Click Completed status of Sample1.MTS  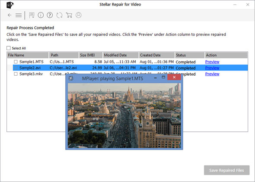[185, 62]
